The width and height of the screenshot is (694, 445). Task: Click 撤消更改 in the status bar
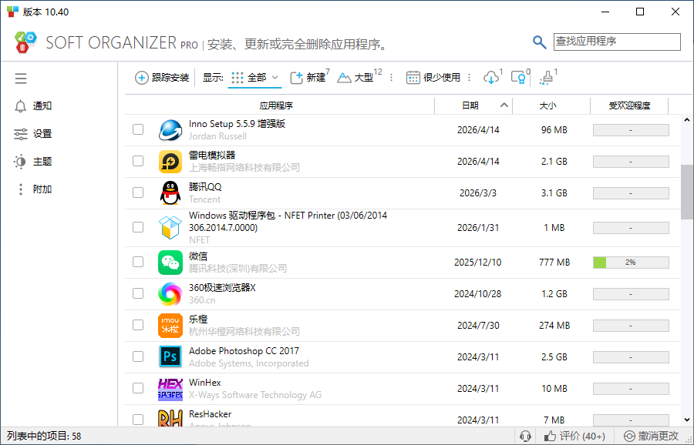point(652,436)
